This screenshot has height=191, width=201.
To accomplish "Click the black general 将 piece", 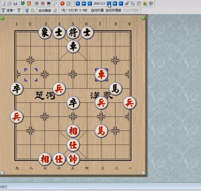I will (x=73, y=32).
